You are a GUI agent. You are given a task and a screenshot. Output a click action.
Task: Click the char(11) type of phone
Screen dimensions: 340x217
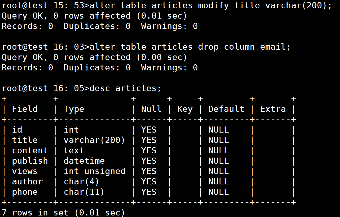click(x=84, y=192)
